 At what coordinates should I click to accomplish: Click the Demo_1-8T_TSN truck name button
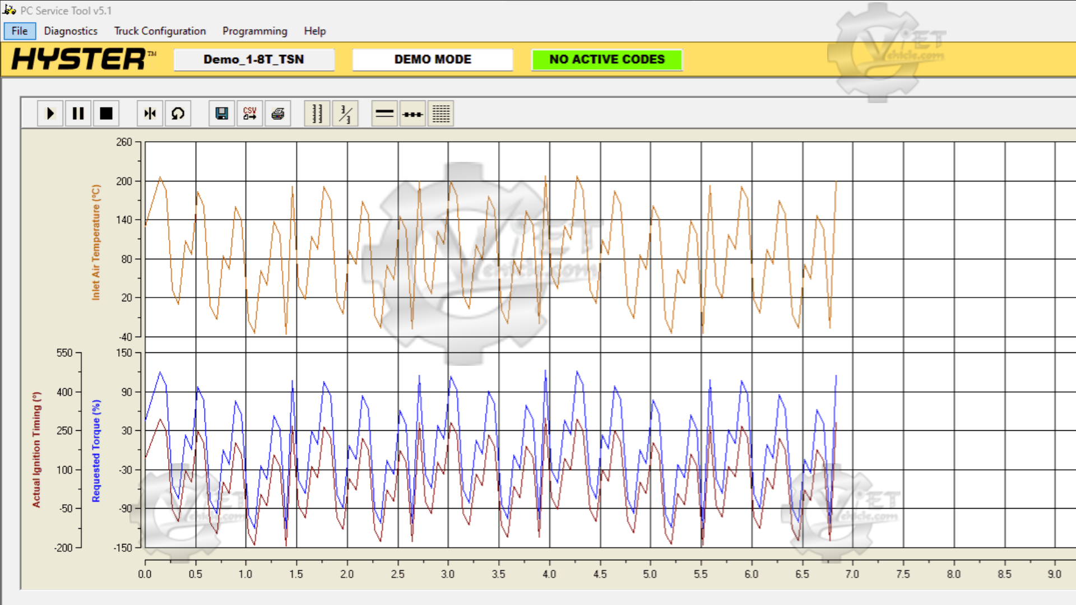(254, 59)
